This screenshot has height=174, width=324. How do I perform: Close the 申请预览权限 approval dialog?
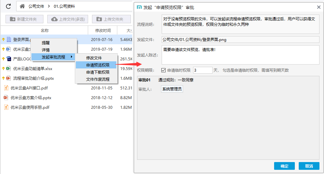318,7
